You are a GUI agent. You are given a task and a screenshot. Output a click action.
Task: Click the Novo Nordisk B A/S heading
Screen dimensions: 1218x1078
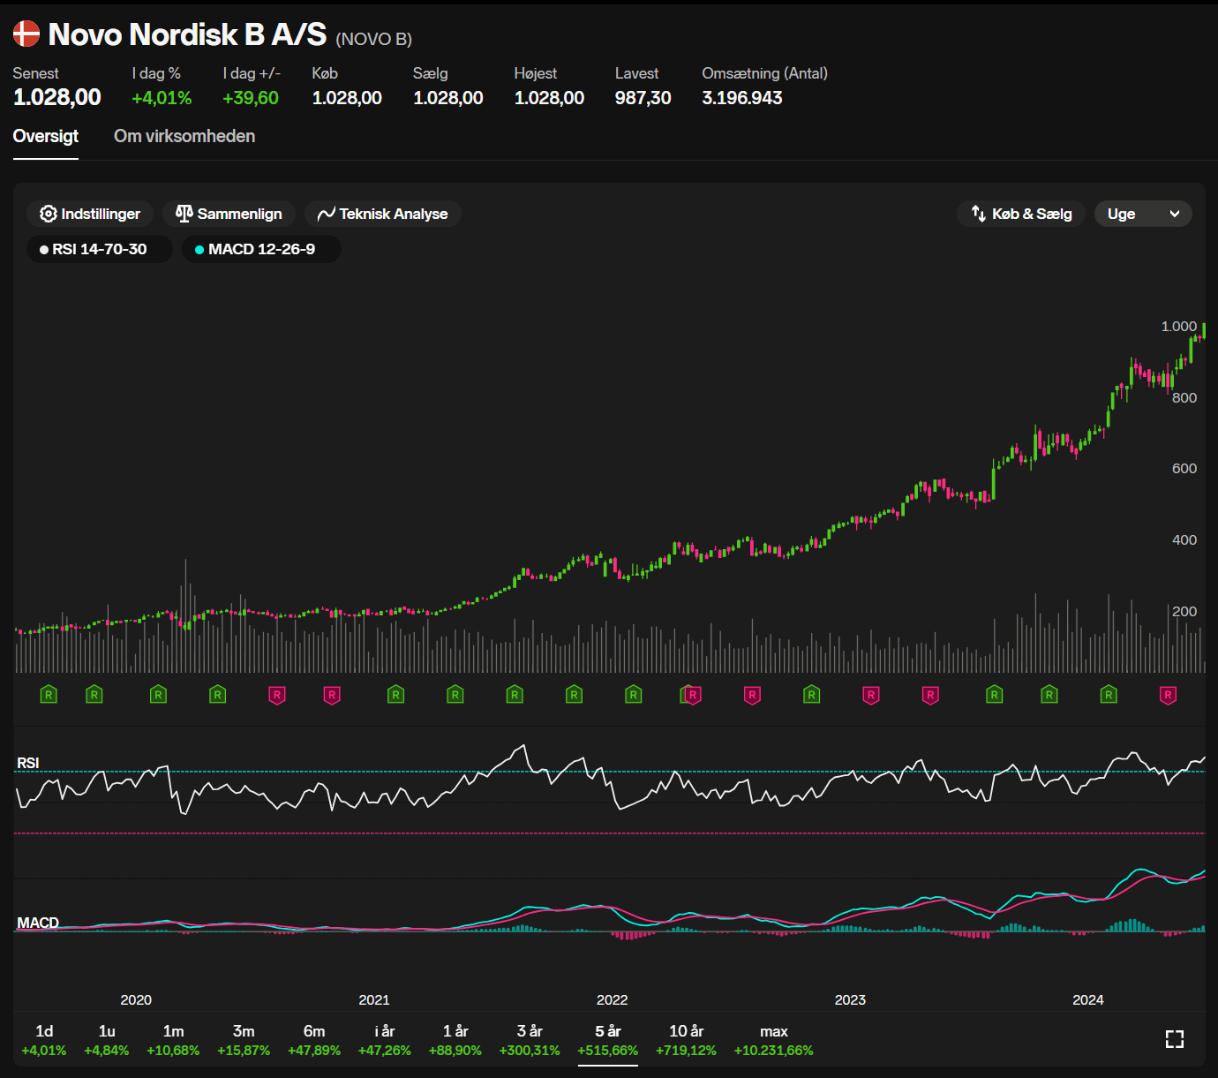pyautogui.click(x=187, y=34)
